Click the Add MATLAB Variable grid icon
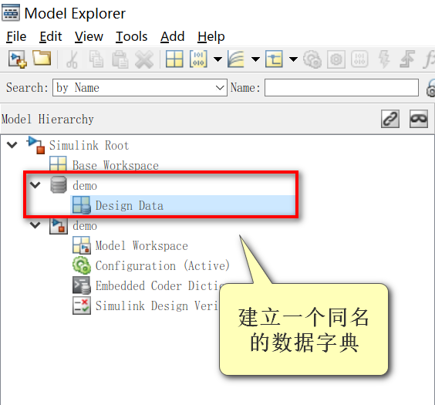Viewport: 435px width, 405px height. click(174, 59)
